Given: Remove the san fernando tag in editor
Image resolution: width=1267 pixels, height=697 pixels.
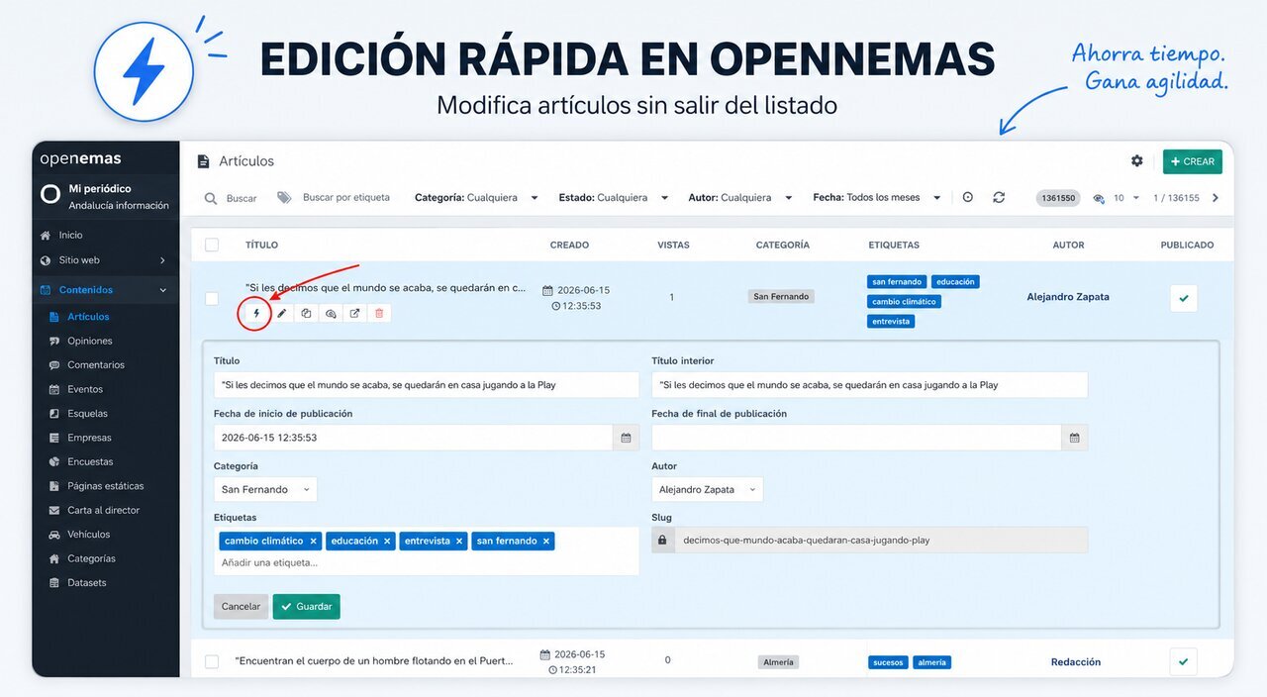Looking at the screenshot, I should click(x=545, y=542).
